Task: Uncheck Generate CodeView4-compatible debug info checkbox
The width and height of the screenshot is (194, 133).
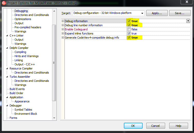Action: [x=129, y=38]
